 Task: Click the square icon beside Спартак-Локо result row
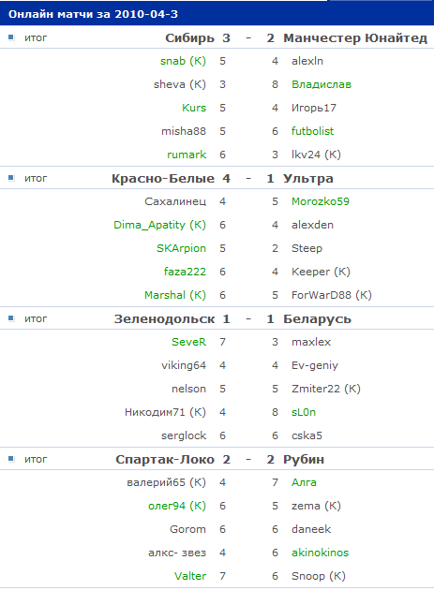11,459
